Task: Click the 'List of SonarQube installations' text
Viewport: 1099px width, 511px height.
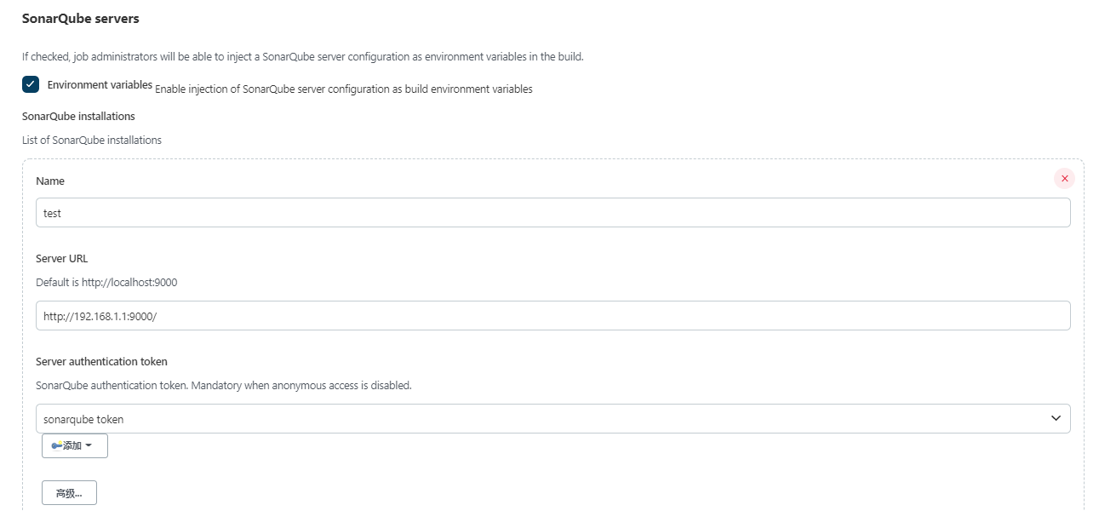Action: click(92, 140)
